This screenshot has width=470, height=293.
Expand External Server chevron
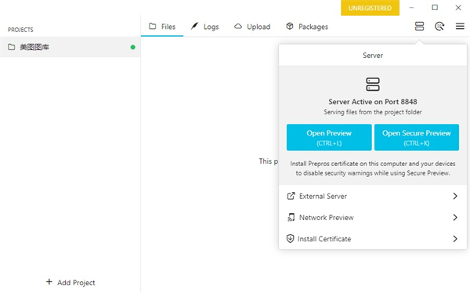pyautogui.click(x=455, y=196)
